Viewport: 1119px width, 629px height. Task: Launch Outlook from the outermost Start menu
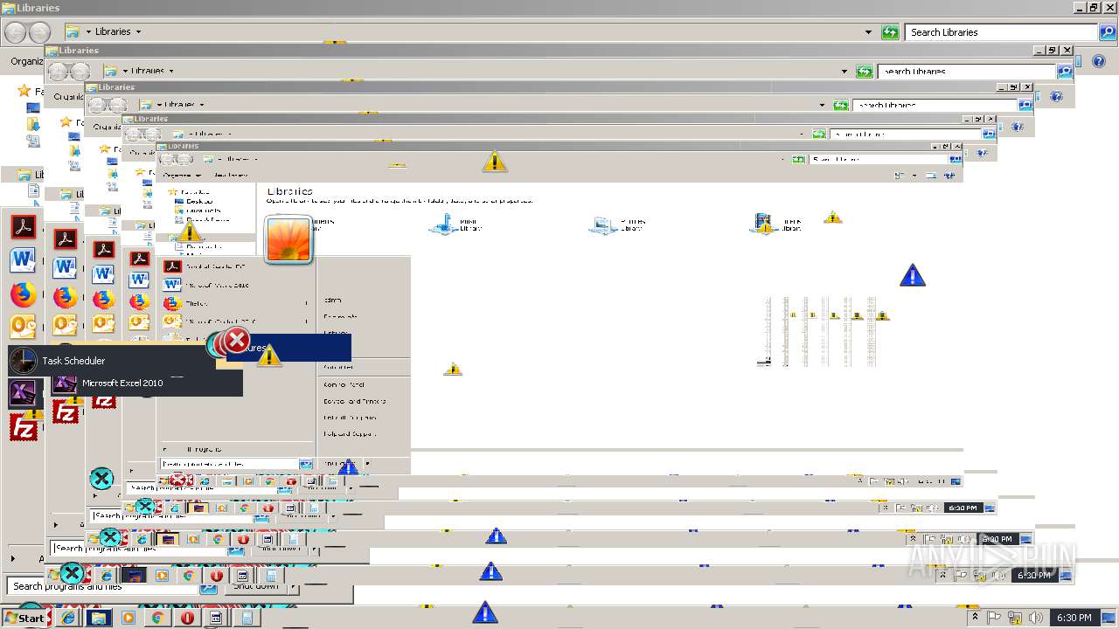click(x=23, y=327)
